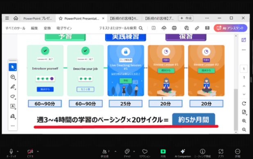Select the text box tool
253x159 pixels.
[x=13, y=106]
